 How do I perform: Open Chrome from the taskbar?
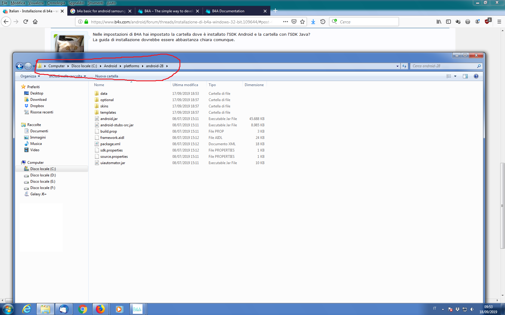(82, 309)
